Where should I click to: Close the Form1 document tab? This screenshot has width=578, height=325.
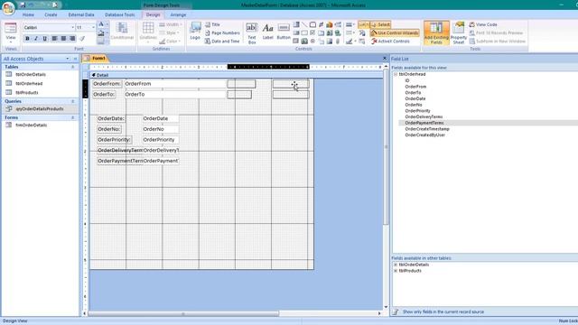pyautogui.click(x=385, y=58)
